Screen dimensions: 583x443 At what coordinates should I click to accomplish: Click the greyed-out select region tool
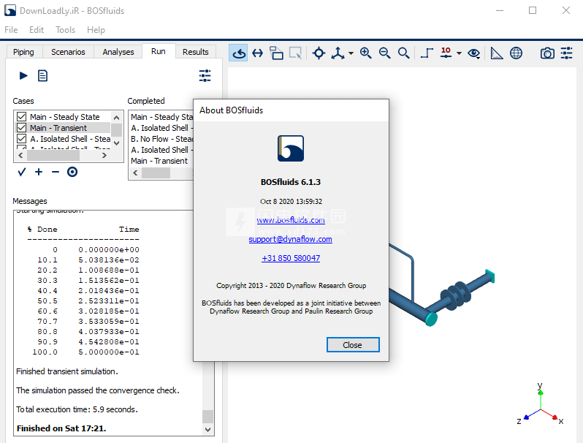[296, 53]
